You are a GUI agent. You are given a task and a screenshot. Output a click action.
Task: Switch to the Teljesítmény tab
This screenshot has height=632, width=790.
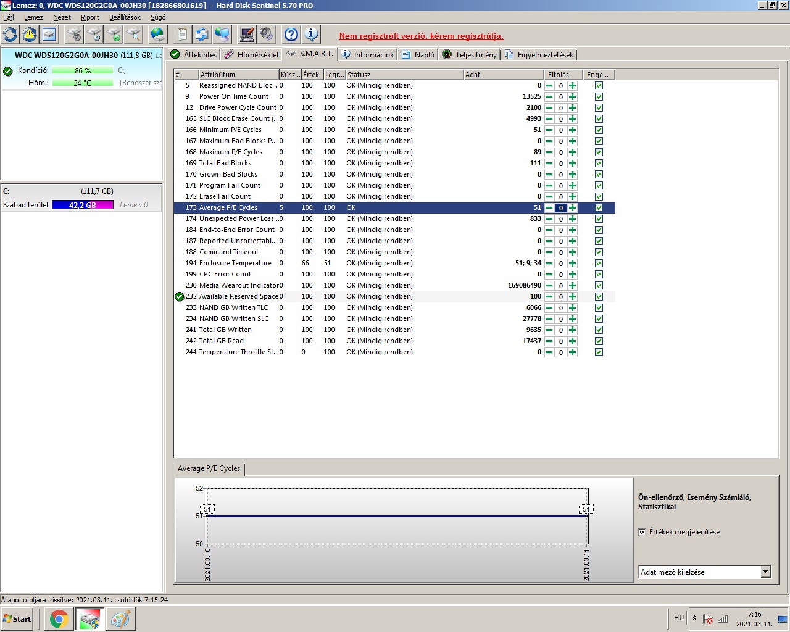(x=470, y=55)
